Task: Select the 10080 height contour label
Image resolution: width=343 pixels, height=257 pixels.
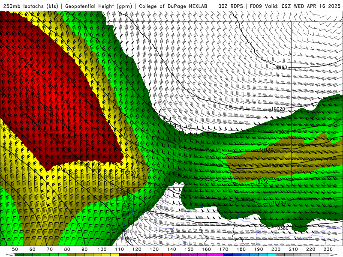Action: tap(283, 132)
